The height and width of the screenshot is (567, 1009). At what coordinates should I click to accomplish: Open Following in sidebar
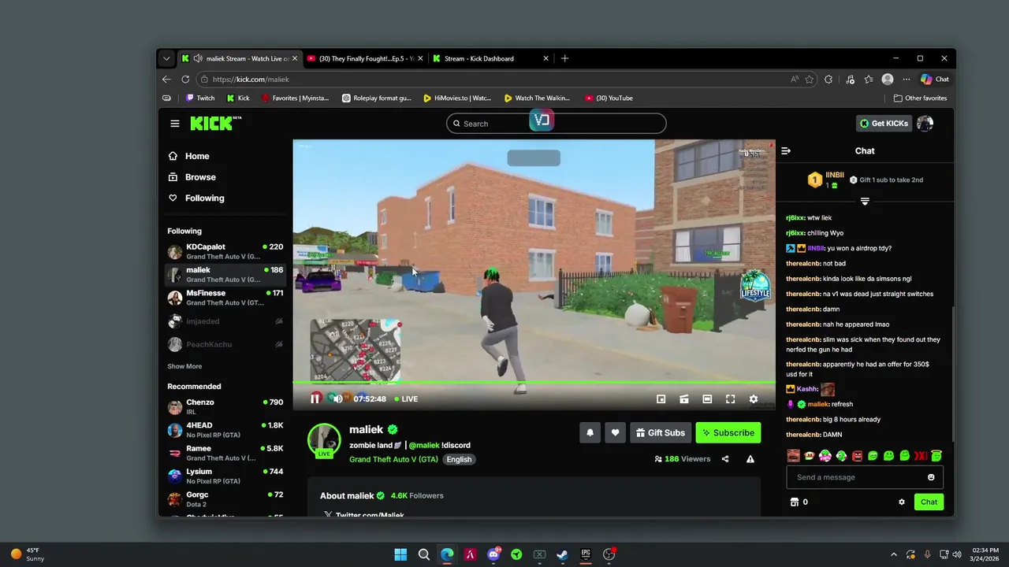coord(204,198)
